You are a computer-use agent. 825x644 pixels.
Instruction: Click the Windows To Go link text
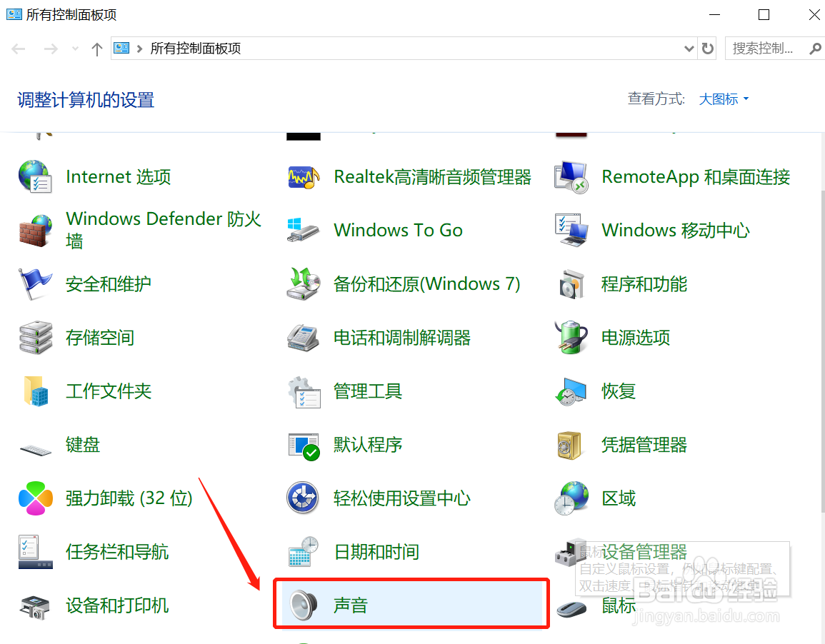[x=399, y=231]
